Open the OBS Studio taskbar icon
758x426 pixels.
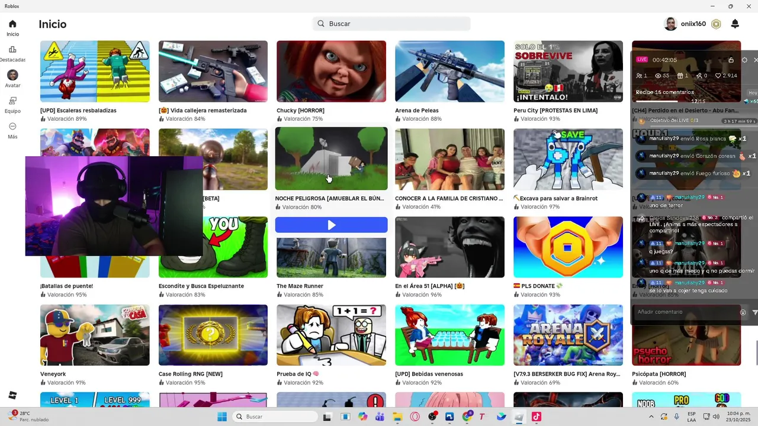pos(432,417)
